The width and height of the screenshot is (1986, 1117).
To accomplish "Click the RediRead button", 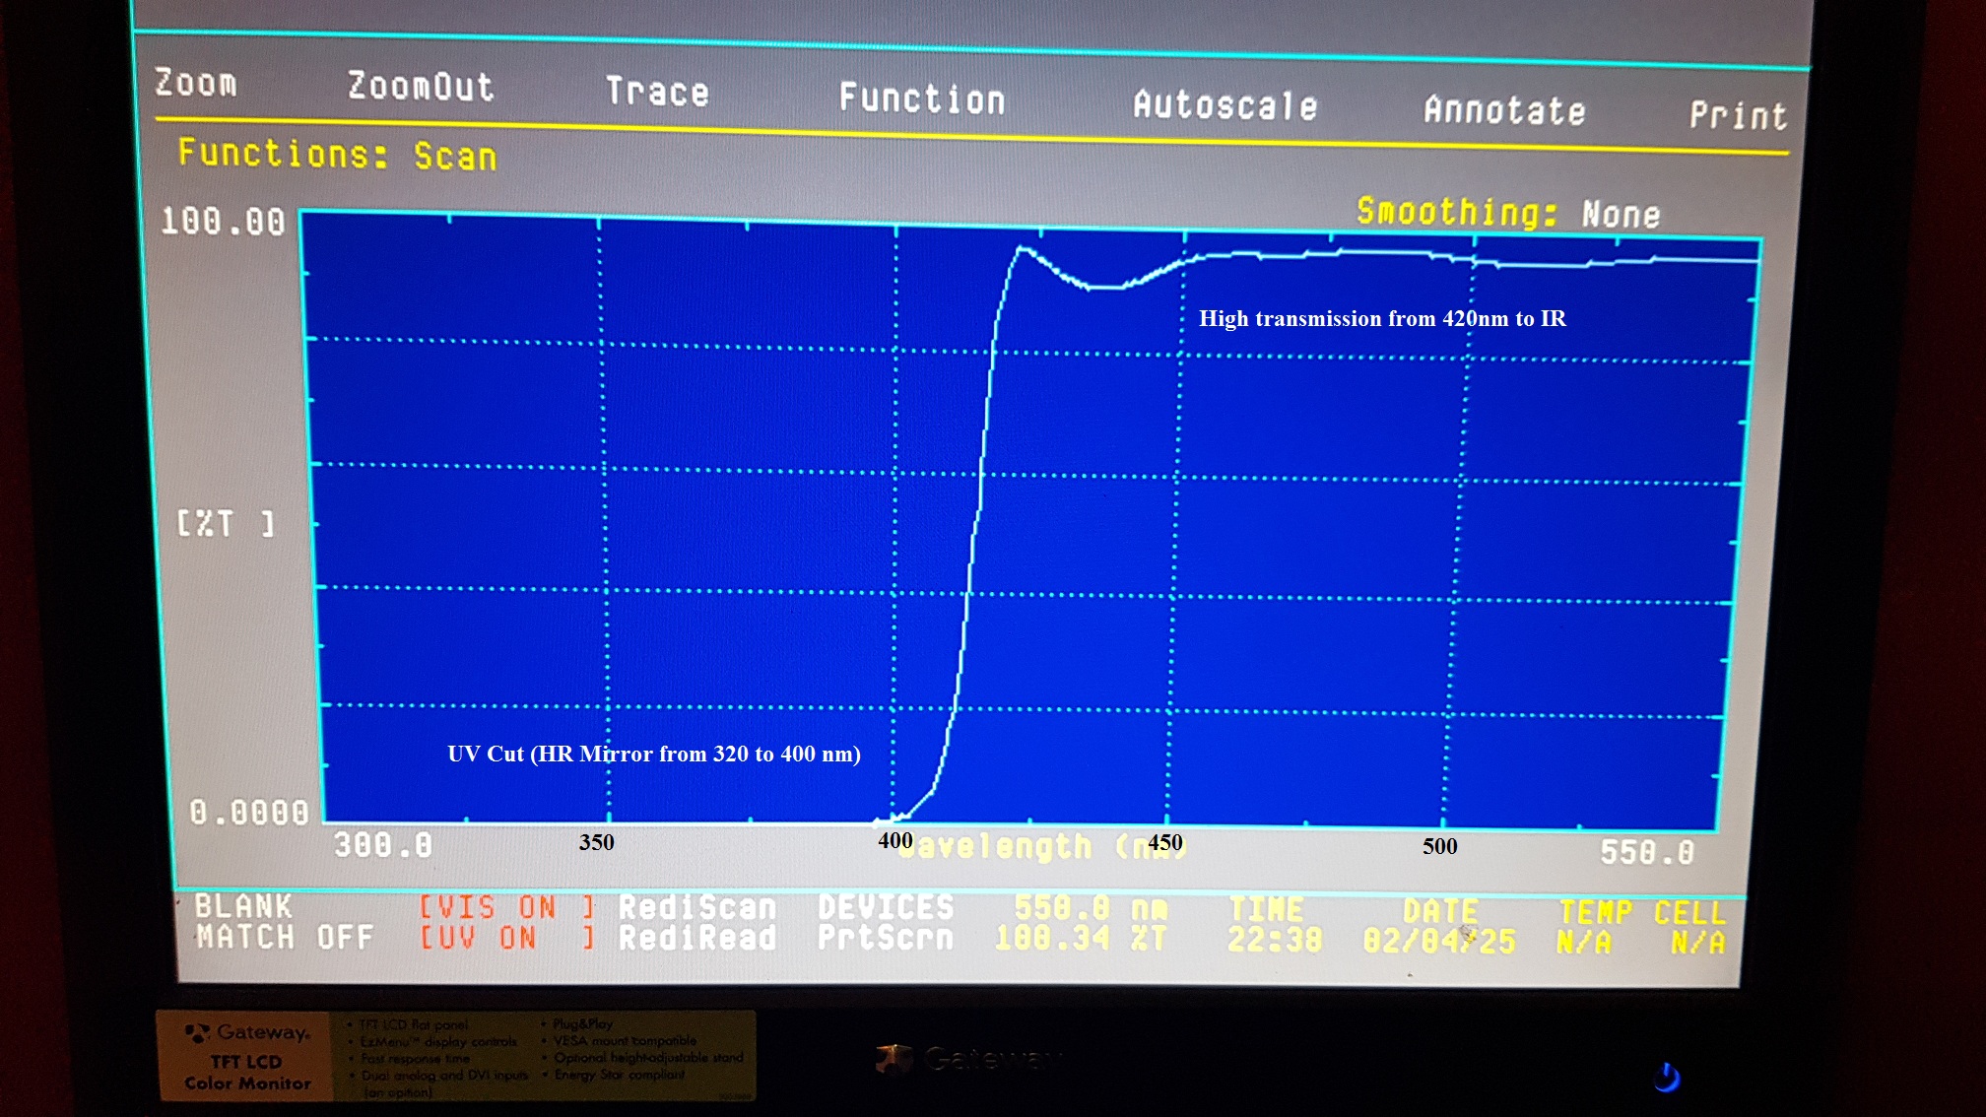I will click(696, 938).
